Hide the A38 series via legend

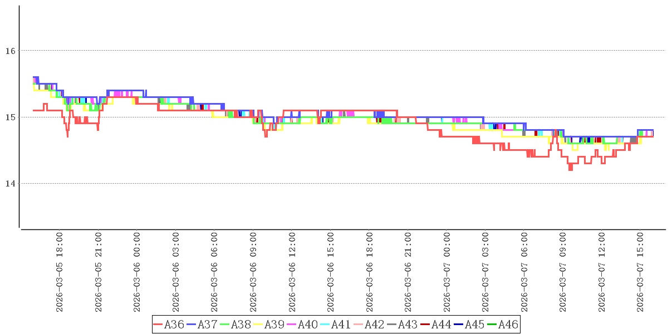236,325
